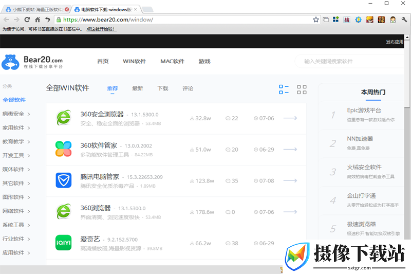The height and width of the screenshot is (274, 411).
Task: Switch to list view layout icon
Action: point(284,89)
